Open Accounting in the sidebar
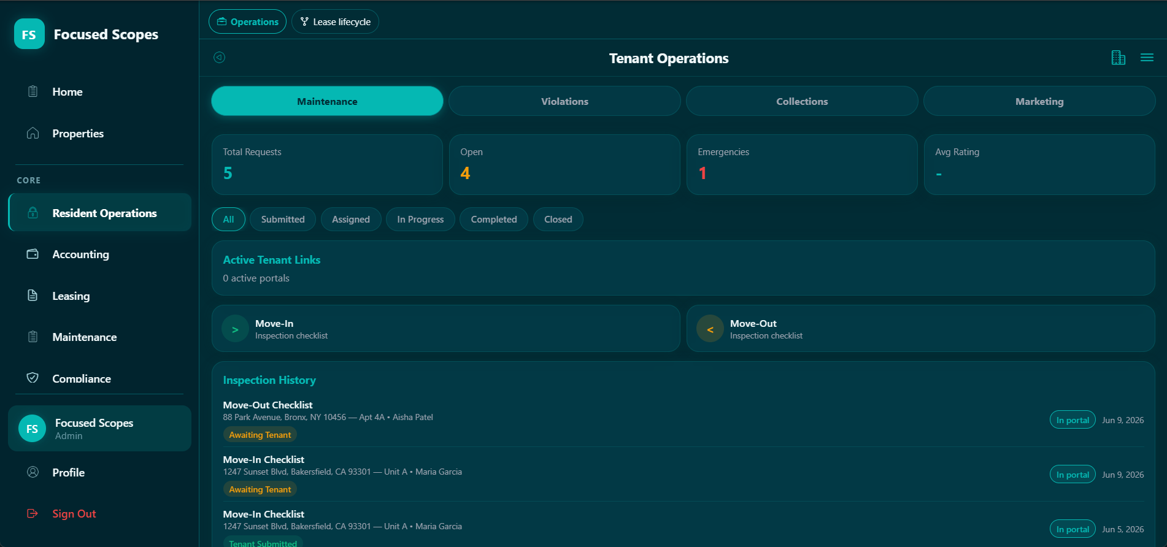 tap(100, 254)
